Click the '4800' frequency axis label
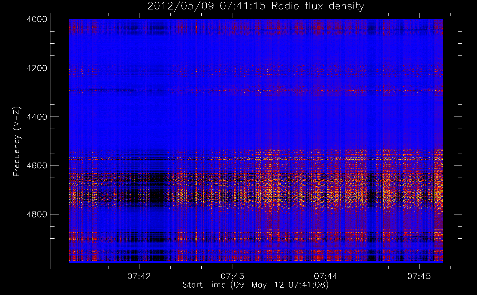477x295 pixels. 37,214
